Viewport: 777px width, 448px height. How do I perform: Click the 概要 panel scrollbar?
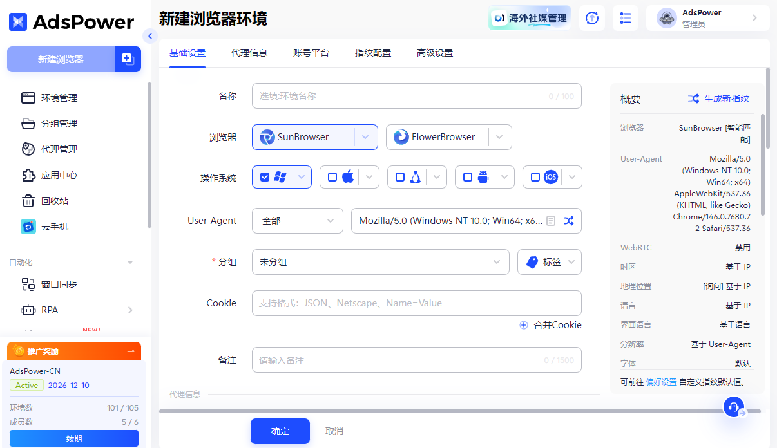762,164
